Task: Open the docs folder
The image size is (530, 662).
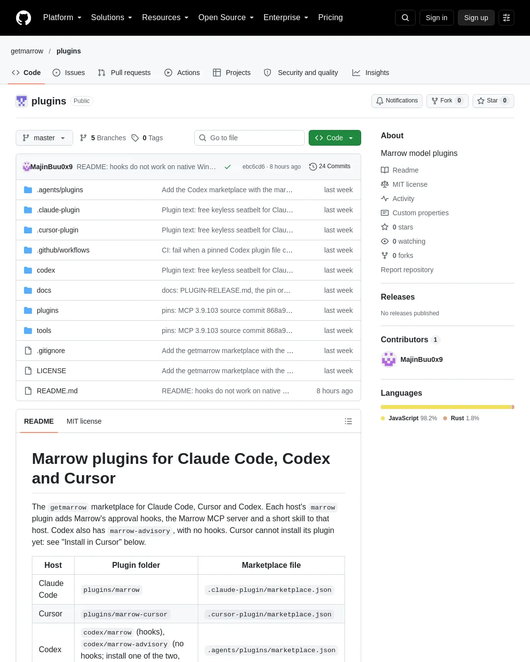Action: pyautogui.click(x=44, y=290)
